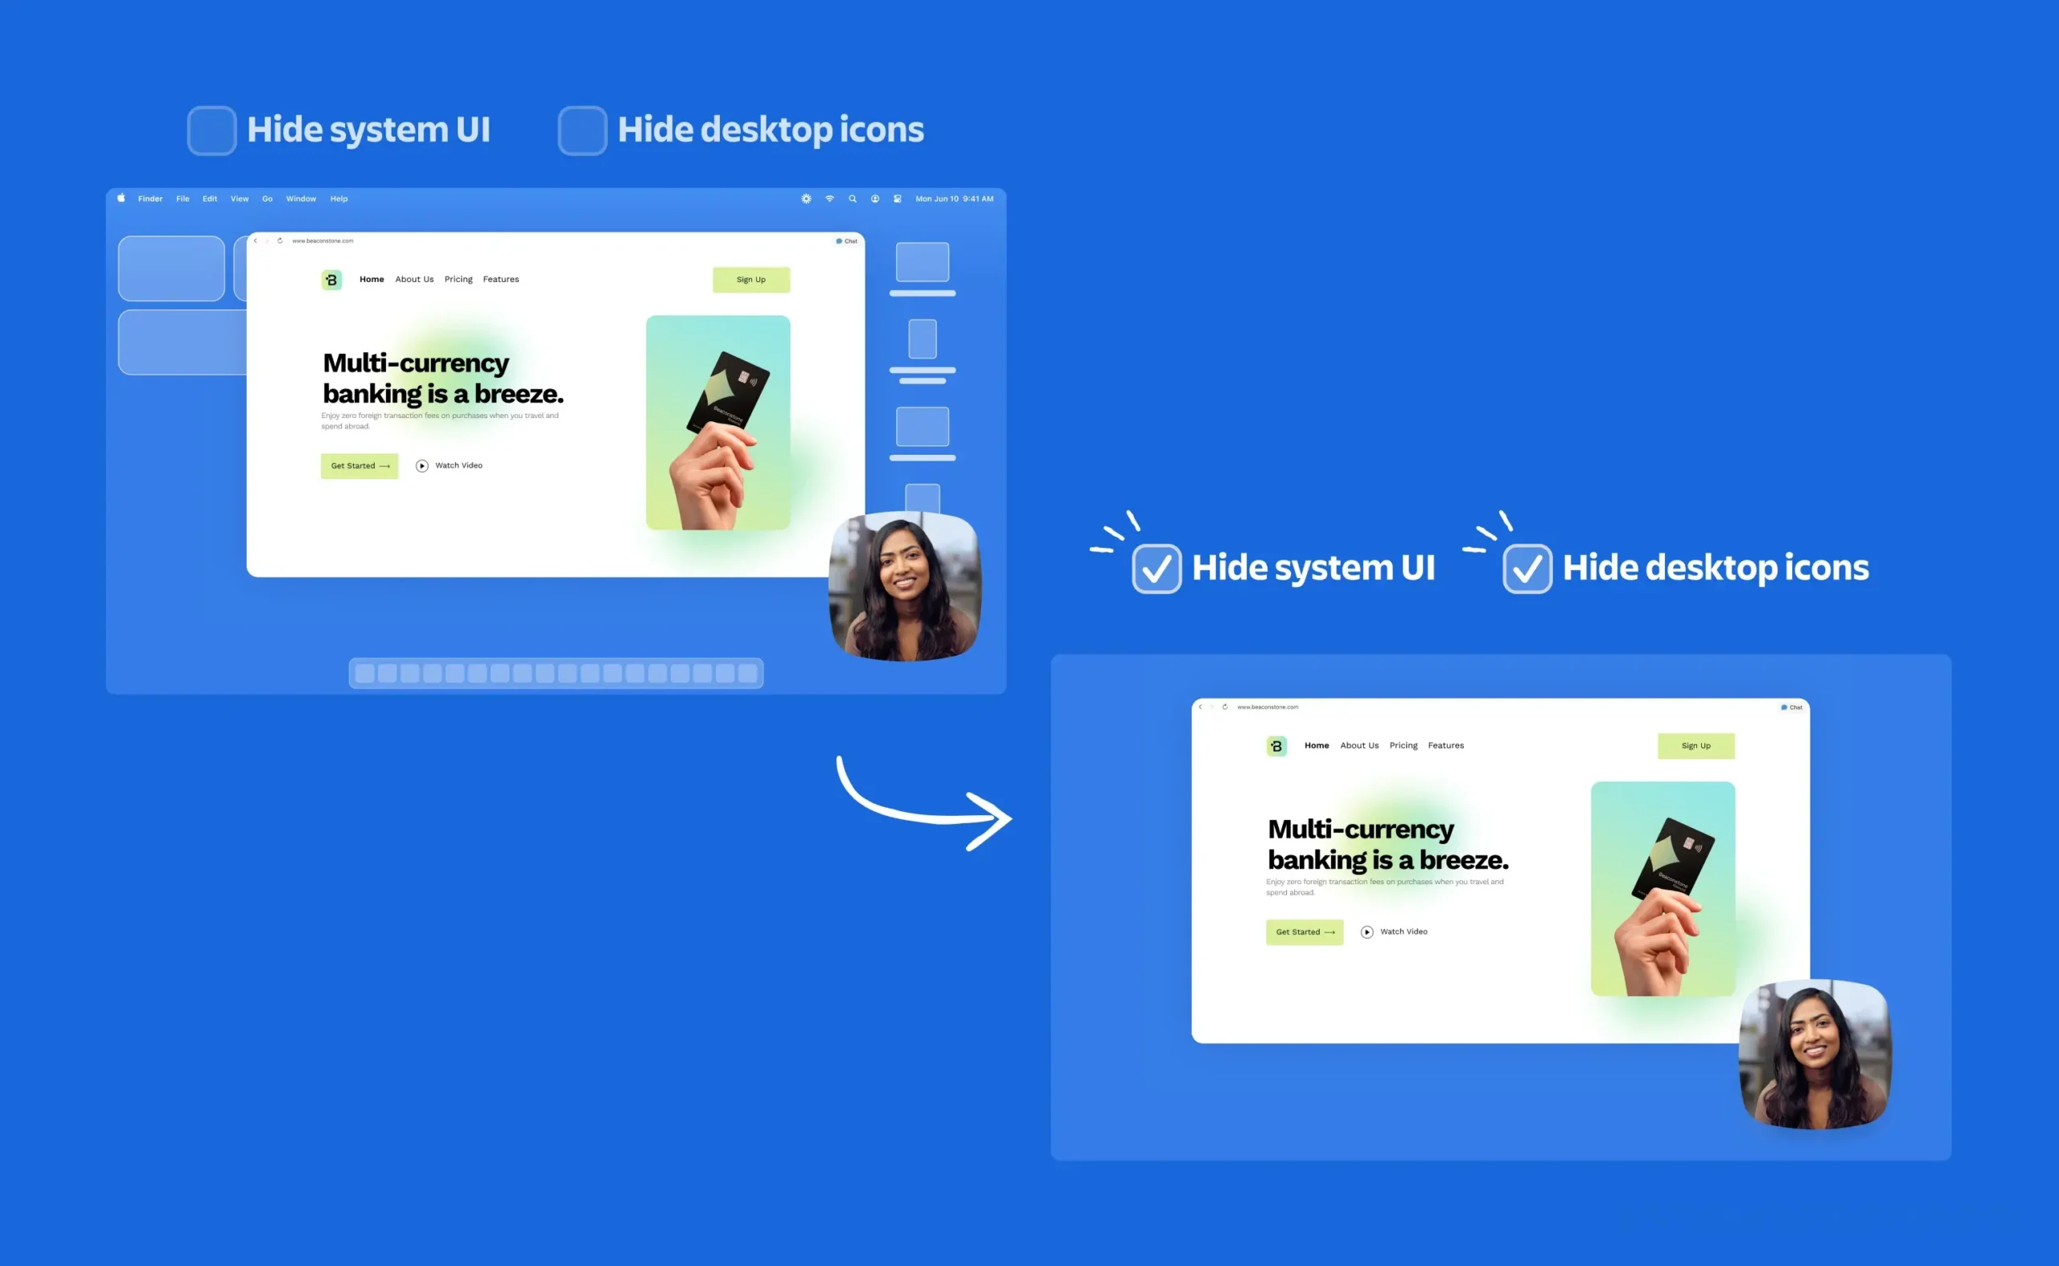Click the URL field in menu-bar mockup

[x=323, y=240]
